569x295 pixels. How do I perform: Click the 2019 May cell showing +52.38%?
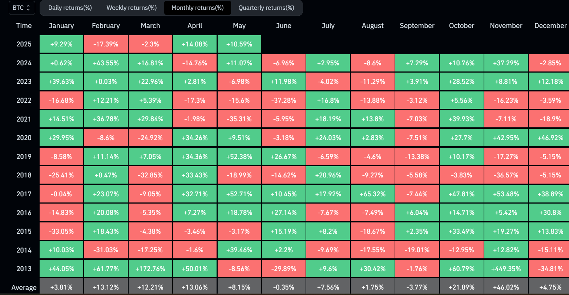pyautogui.click(x=239, y=157)
